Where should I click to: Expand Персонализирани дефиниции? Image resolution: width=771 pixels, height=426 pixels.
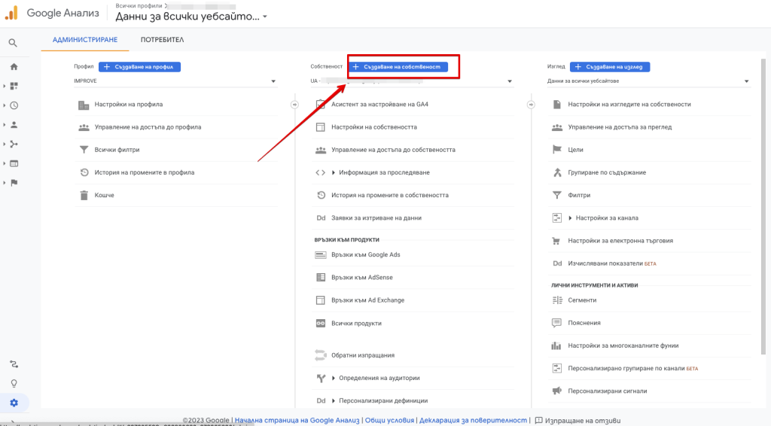click(333, 401)
